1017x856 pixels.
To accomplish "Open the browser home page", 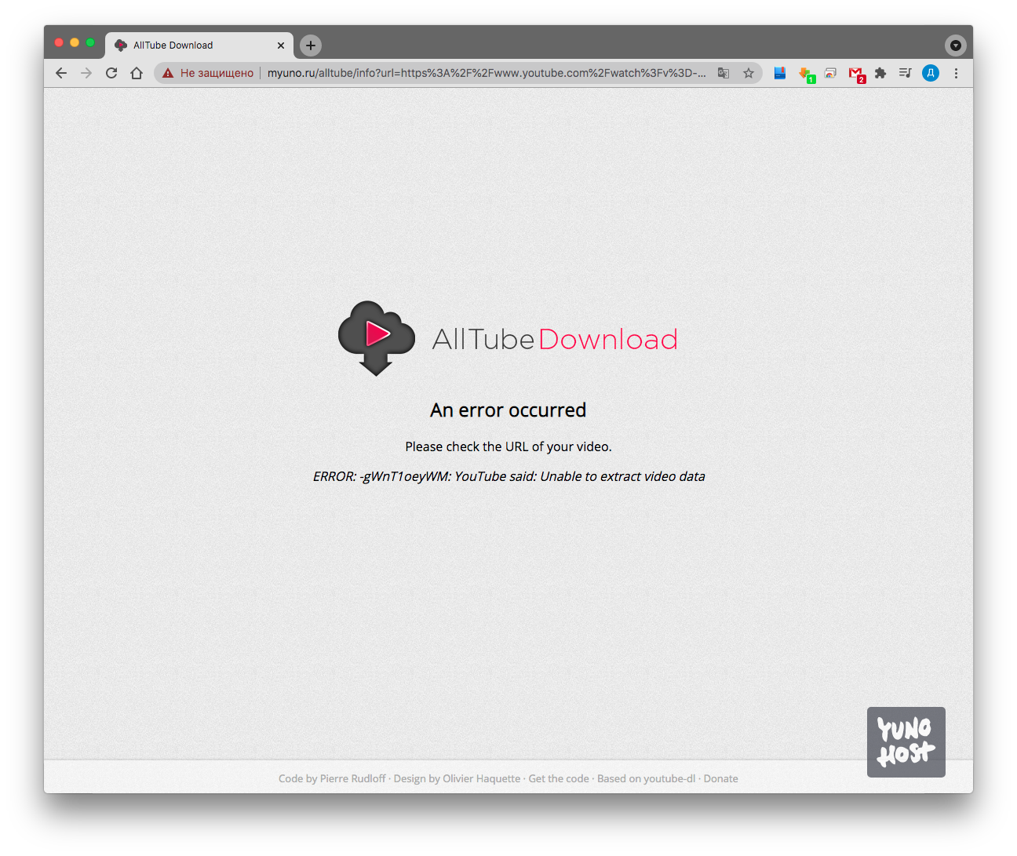I will pos(137,73).
